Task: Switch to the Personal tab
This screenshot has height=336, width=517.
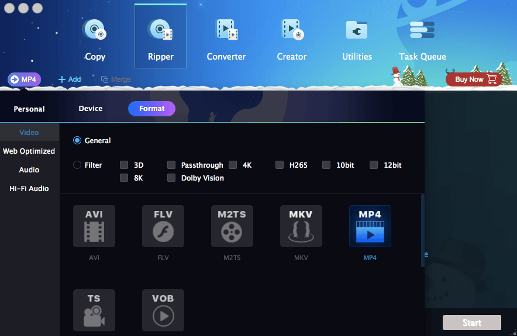Action: pos(29,109)
